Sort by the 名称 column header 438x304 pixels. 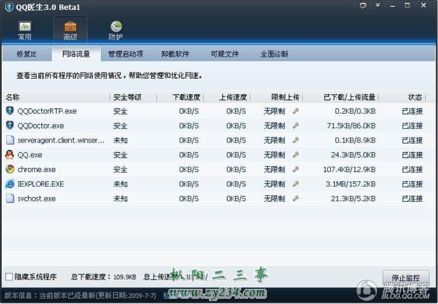[56, 97]
